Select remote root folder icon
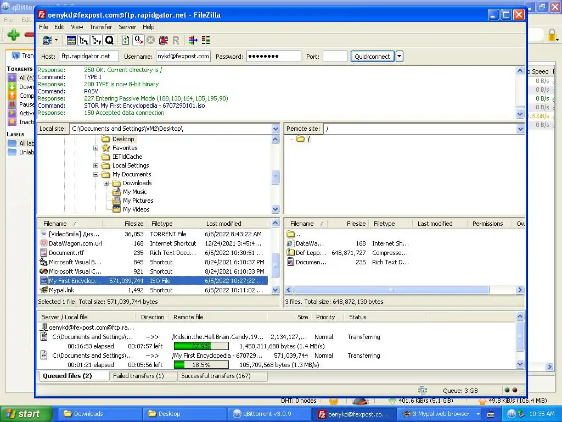The image size is (562, 422). 300,139
